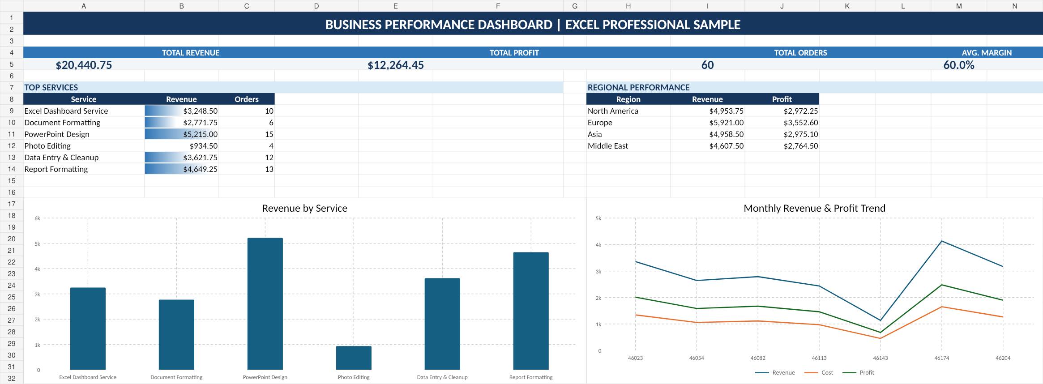1043x384 pixels.
Task: Click the Service column header cell
Action: pyautogui.click(x=84, y=99)
